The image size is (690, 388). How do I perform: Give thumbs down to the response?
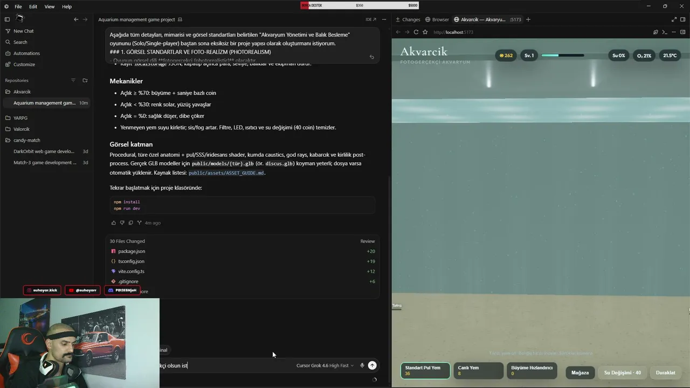click(122, 223)
